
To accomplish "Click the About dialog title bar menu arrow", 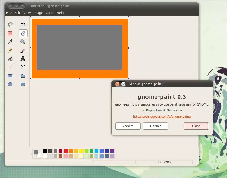I will point(123,84).
